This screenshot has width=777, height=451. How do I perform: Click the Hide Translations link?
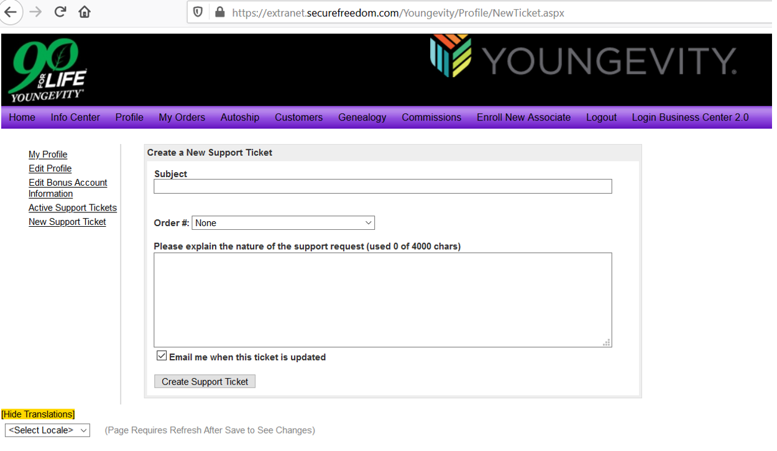click(38, 414)
